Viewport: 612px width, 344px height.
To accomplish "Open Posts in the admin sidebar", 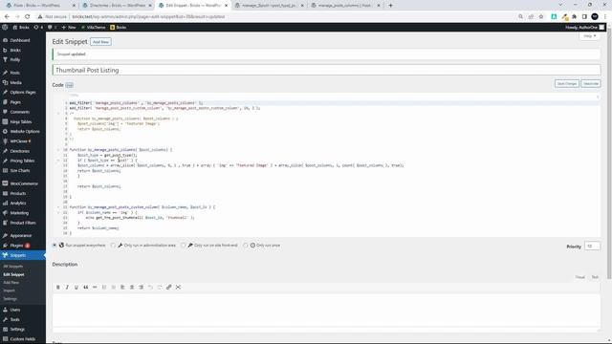I will click(15, 73).
